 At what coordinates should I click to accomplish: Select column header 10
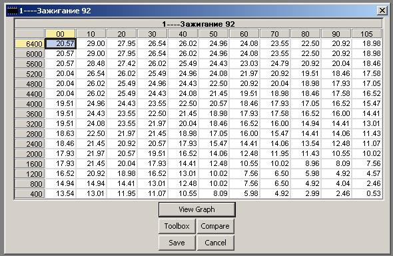pyautogui.click(x=91, y=33)
